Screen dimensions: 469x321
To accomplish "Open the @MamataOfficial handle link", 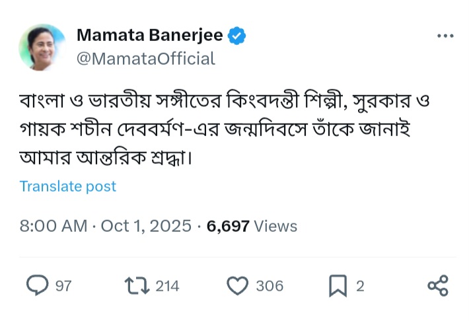I will pyautogui.click(x=146, y=59).
